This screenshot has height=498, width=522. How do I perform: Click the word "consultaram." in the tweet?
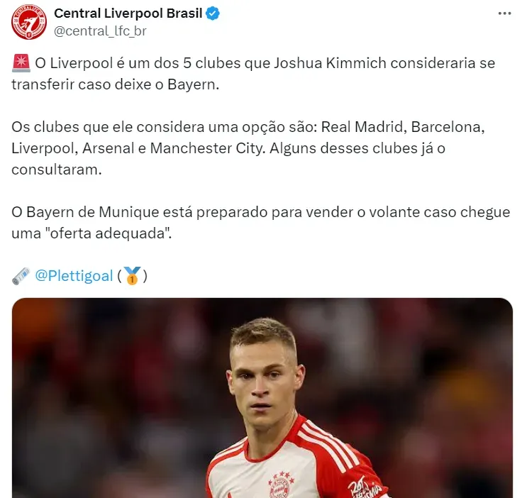[x=57, y=170]
